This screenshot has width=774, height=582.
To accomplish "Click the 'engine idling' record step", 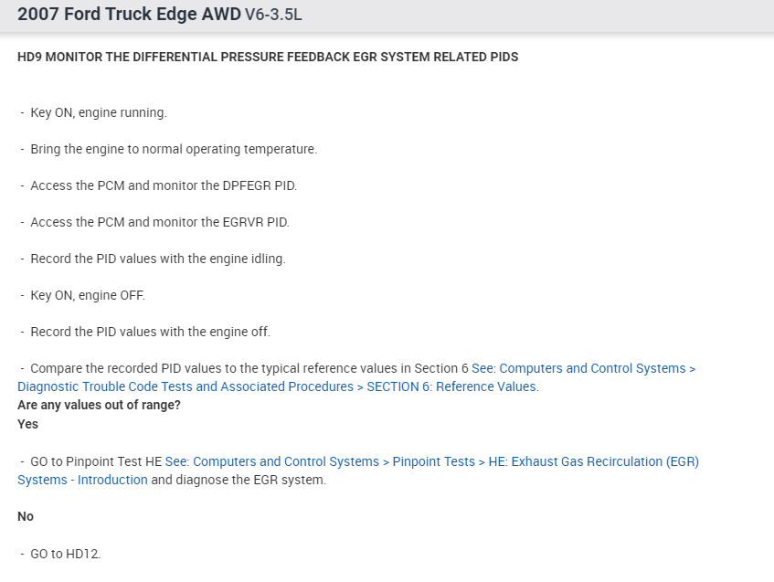I will tap(157, 259).
